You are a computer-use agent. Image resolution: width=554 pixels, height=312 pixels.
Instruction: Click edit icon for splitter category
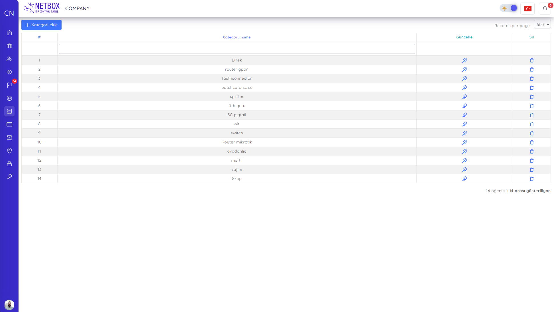pyautogui.click(x=464, y=97)
